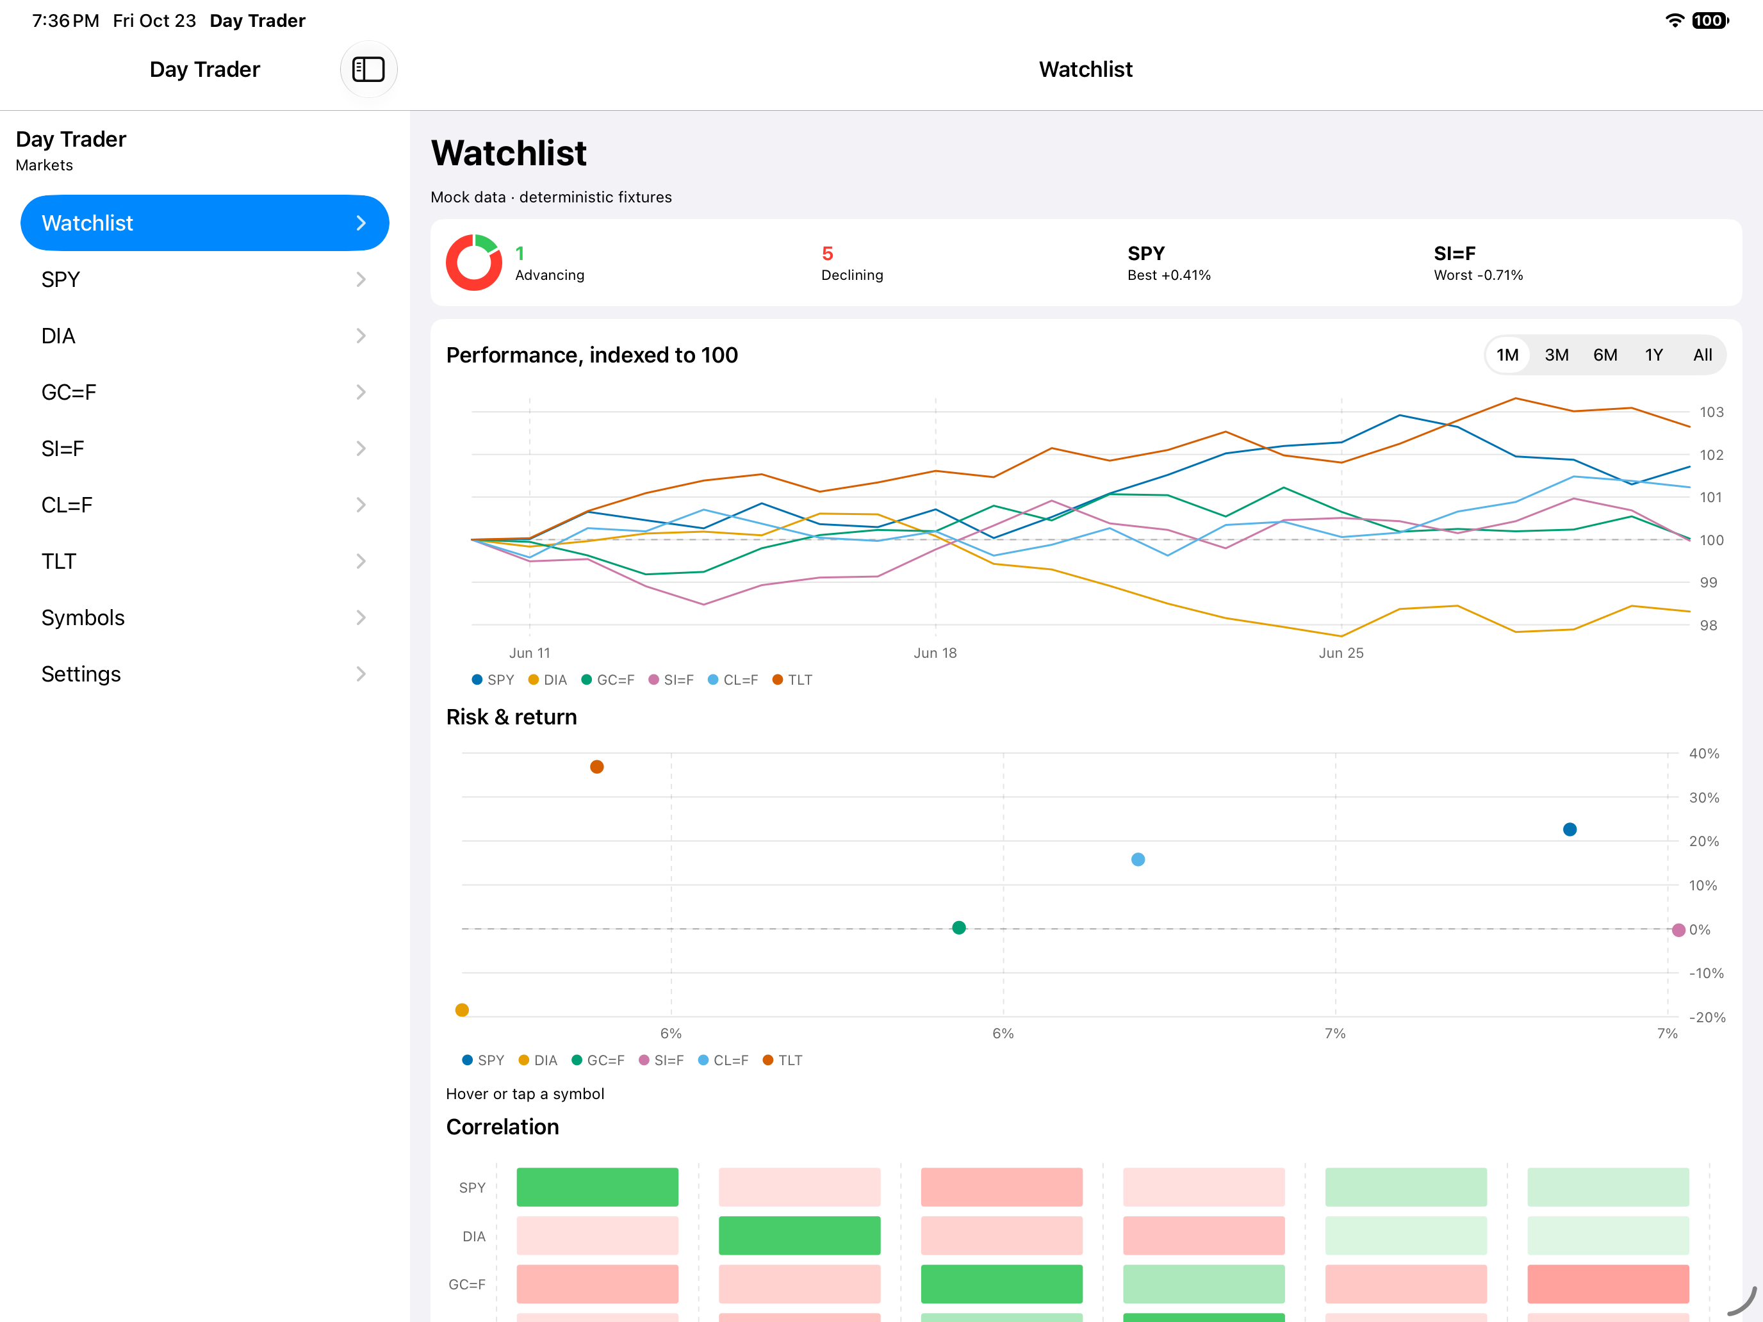Tap the battery indicator
This screenshot has height=1322, width=1763.
(x=1710, y=20)
